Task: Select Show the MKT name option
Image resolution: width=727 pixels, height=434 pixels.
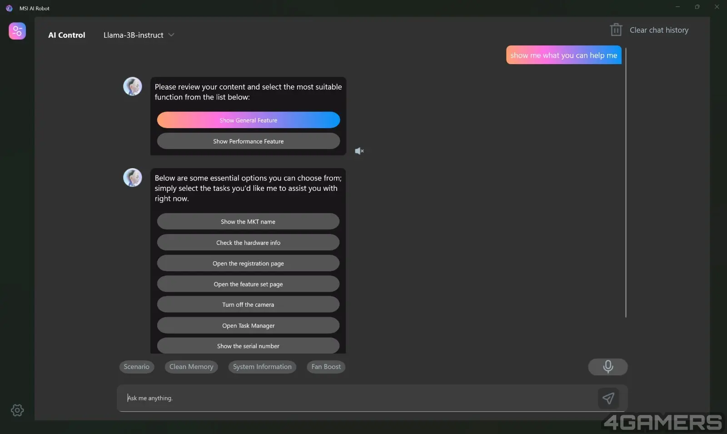Action: click(248, 221)
